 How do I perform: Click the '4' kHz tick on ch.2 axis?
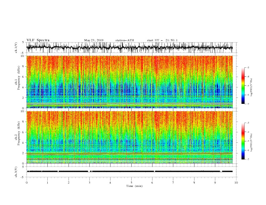24,143
